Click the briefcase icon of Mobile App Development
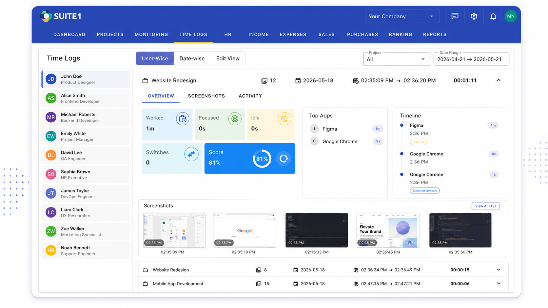 [x=145, y=284]
